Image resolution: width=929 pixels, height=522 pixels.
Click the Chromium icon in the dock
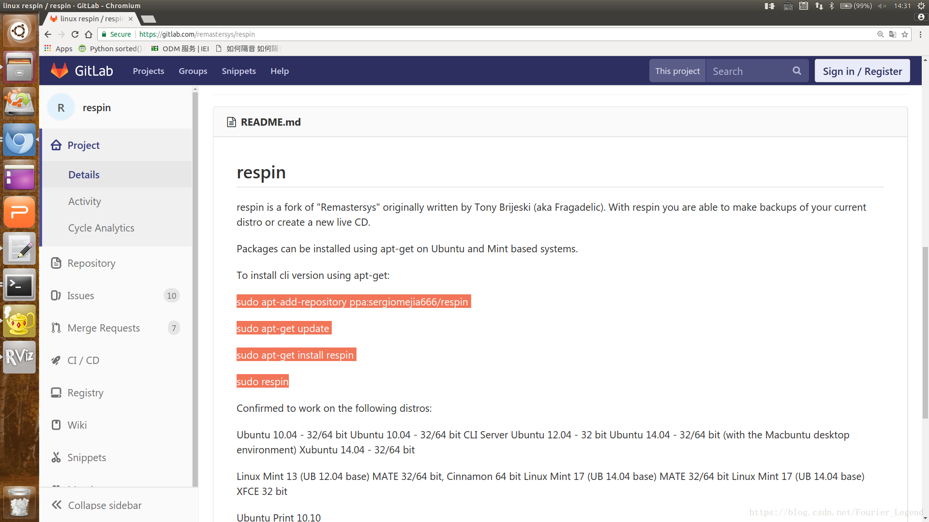click(19, 140)
